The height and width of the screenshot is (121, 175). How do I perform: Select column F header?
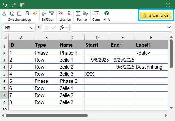[x=151, y=37]
